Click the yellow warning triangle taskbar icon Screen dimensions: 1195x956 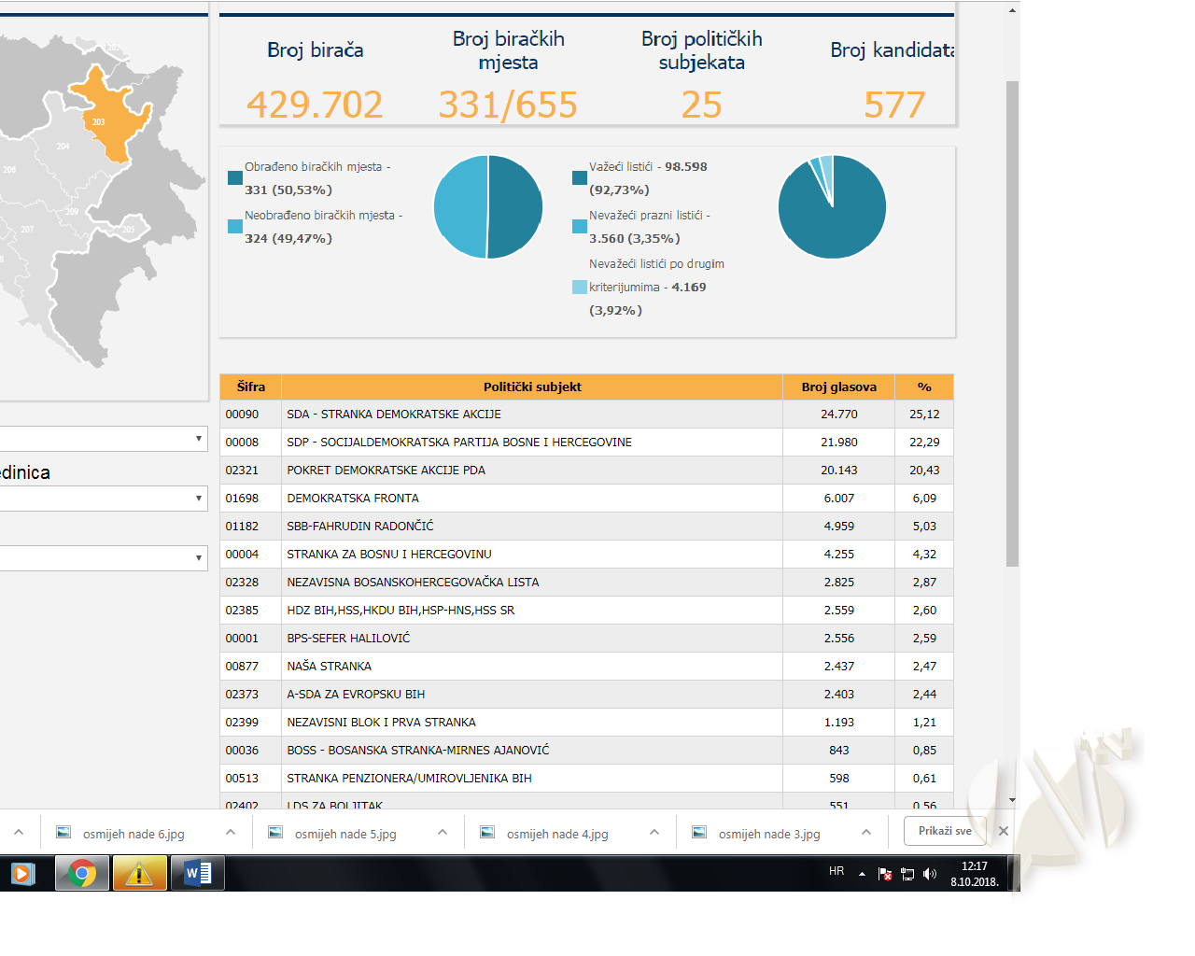(139, 874)
